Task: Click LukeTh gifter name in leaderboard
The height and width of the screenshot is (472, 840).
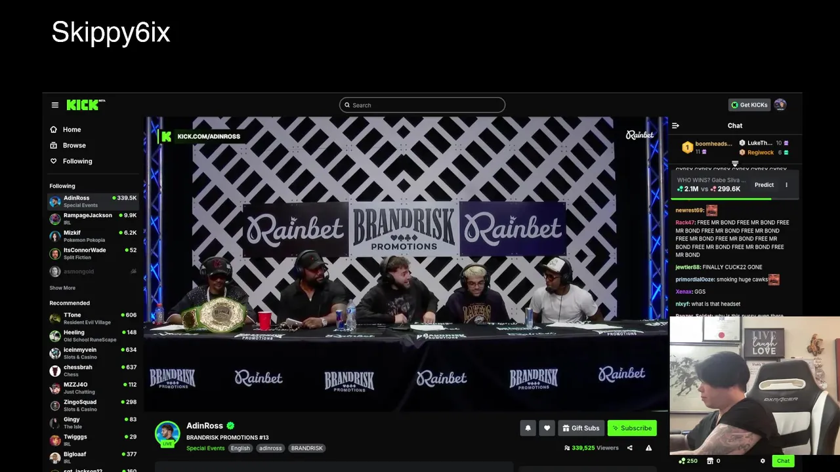Action: click(x=760, y=143)
